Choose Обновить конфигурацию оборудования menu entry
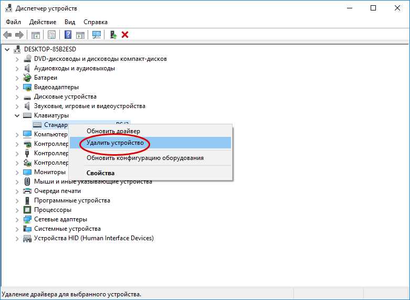The image size is (410, 300). 151,158
